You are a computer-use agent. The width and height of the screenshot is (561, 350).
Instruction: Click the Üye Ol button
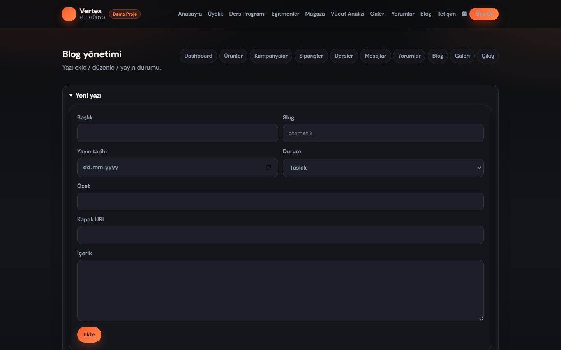point(484,14)
